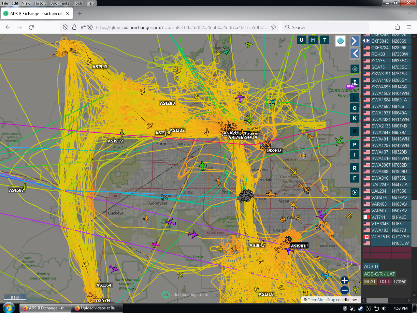
Task: Toggle sidebar width with double-arrow button
Action: (x=366, y=41)
